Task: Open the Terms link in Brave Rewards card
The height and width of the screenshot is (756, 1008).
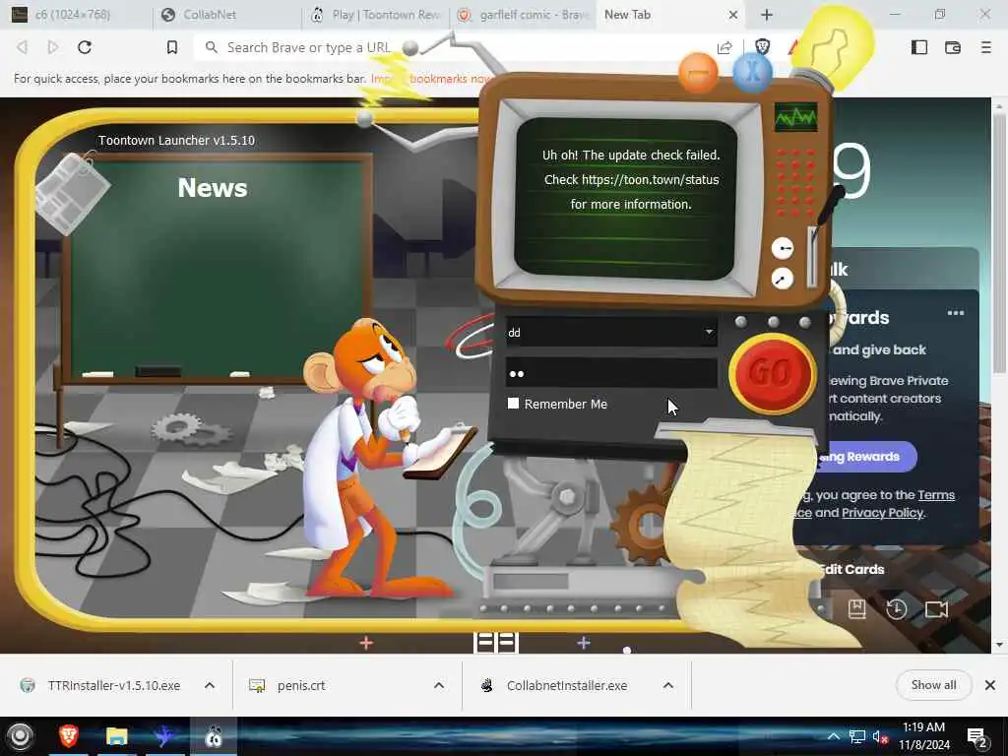Action: point(936,495)
